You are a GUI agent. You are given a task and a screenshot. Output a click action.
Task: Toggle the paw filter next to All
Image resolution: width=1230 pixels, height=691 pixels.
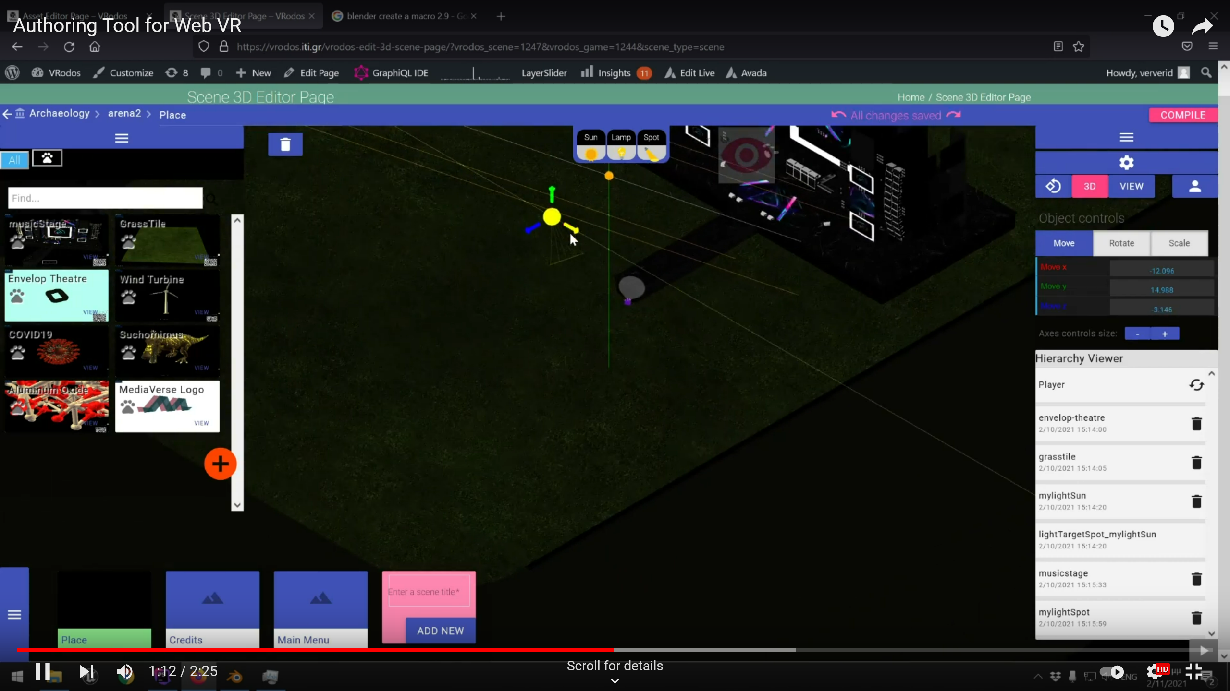(47, 158)
